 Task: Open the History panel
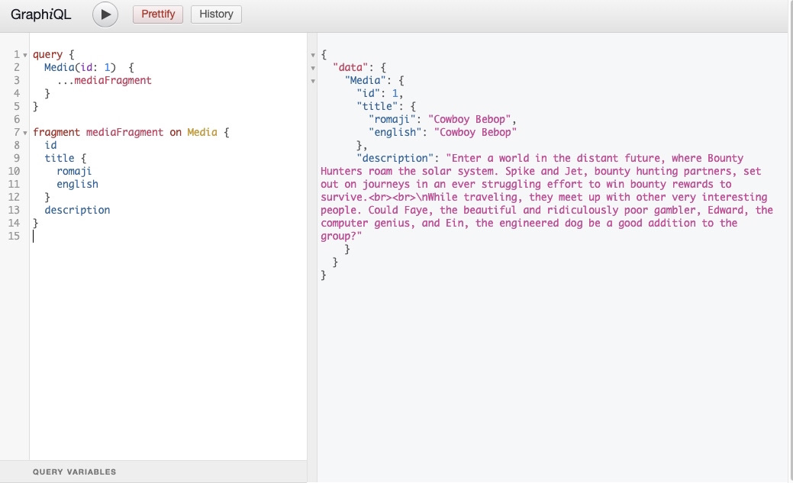tap(216, 14)
